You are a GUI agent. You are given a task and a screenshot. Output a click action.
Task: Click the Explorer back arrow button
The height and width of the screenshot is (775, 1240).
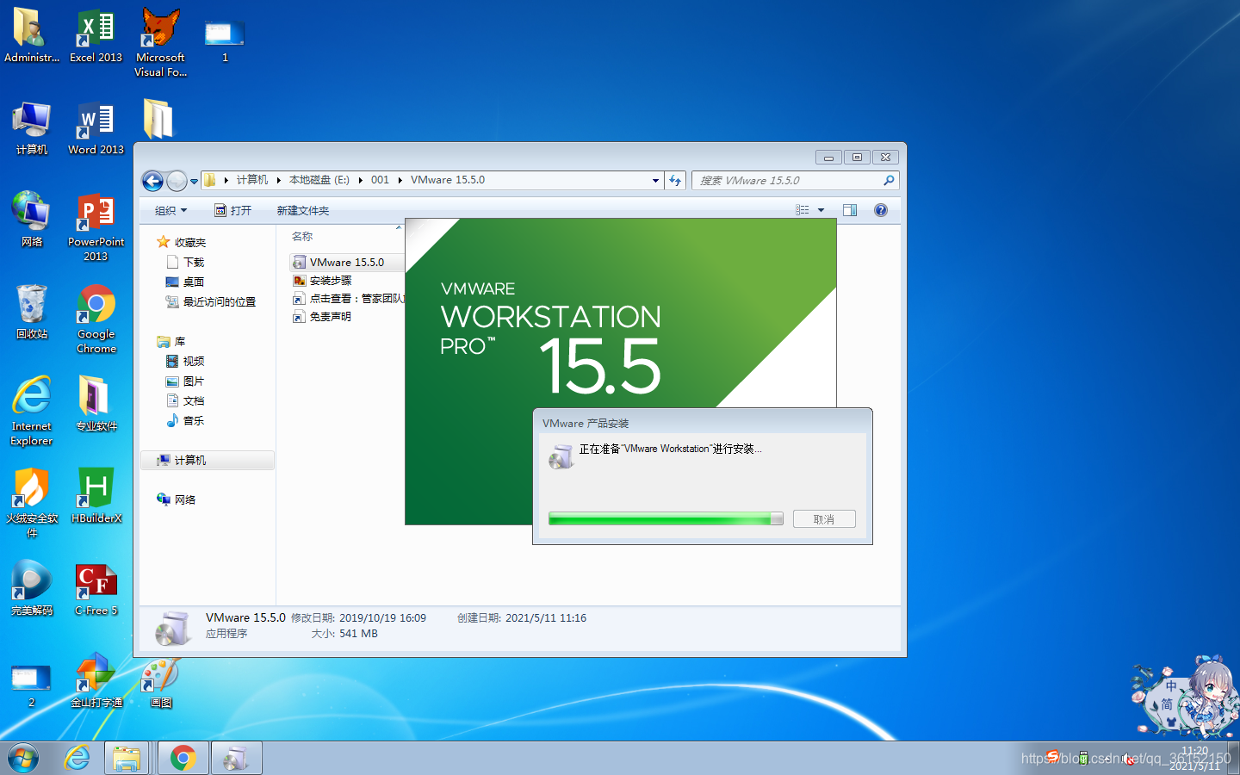coord(152,181)
